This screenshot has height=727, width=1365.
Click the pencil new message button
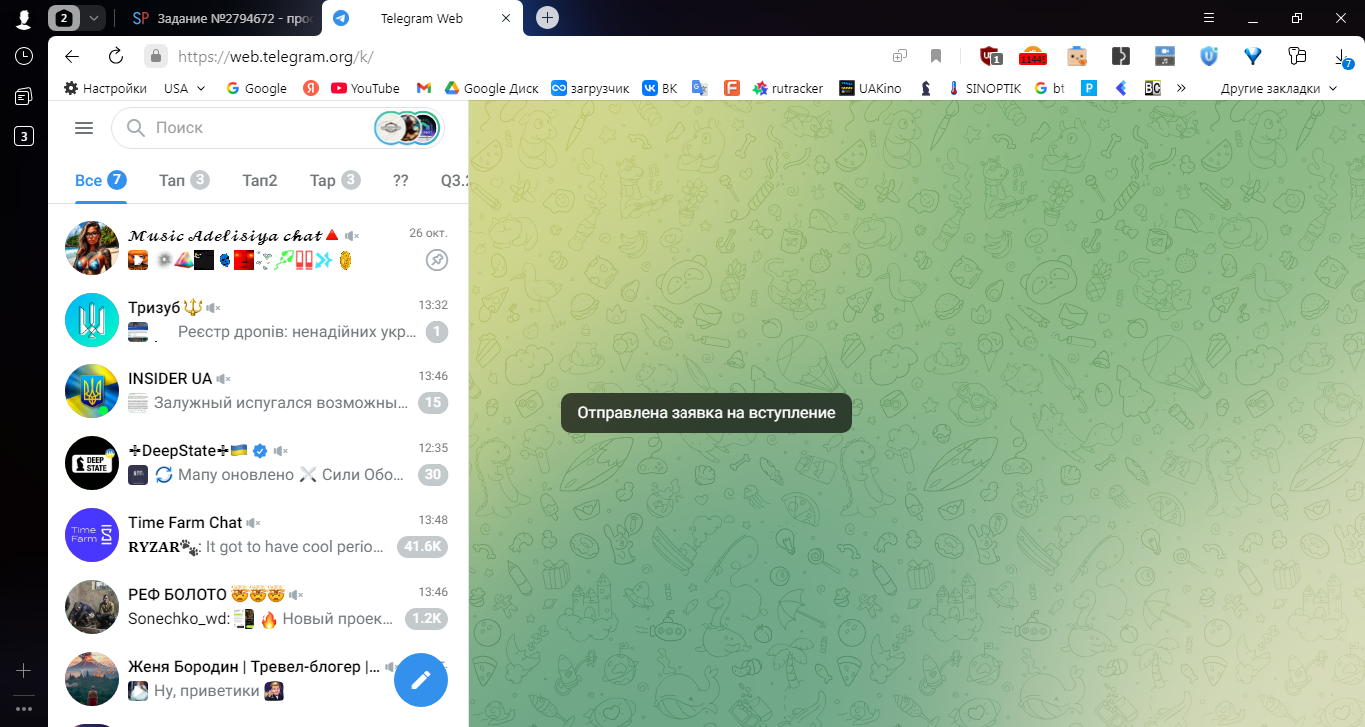pyautogui.click(x=421, y=680)
